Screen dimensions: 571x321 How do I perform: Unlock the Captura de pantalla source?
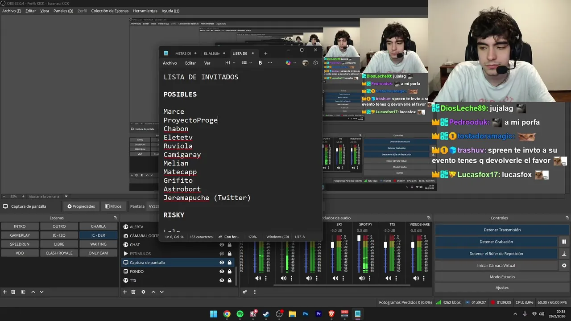(x=230, y=263)
